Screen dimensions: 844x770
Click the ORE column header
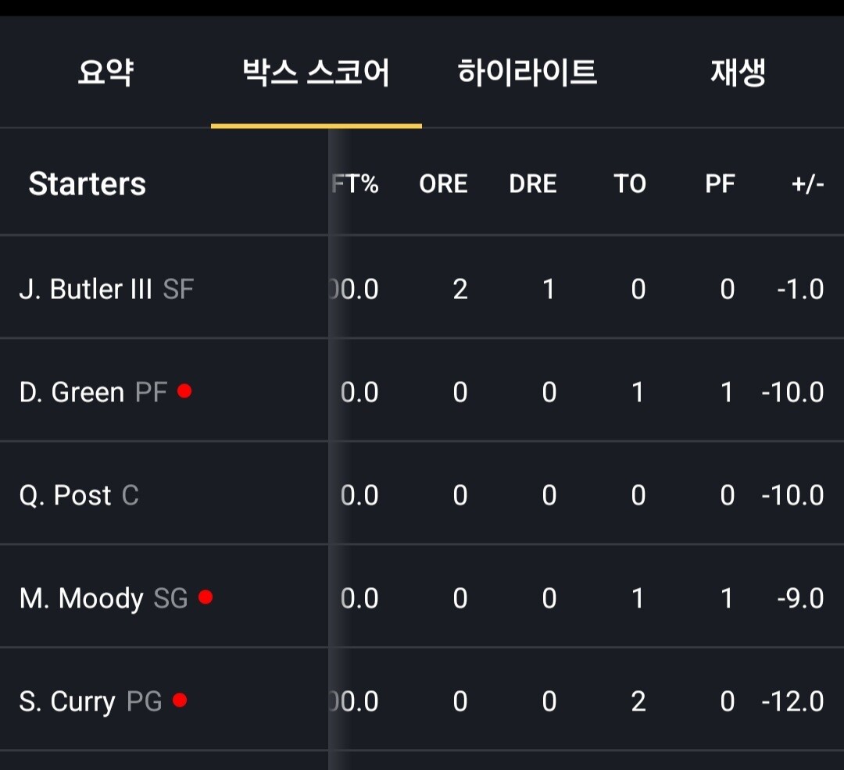point(443,184)
